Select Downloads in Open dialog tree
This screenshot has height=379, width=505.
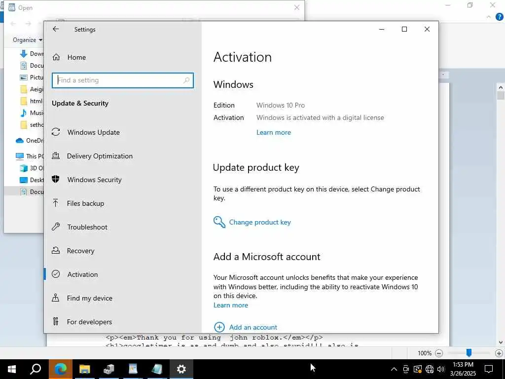point(32,54)
